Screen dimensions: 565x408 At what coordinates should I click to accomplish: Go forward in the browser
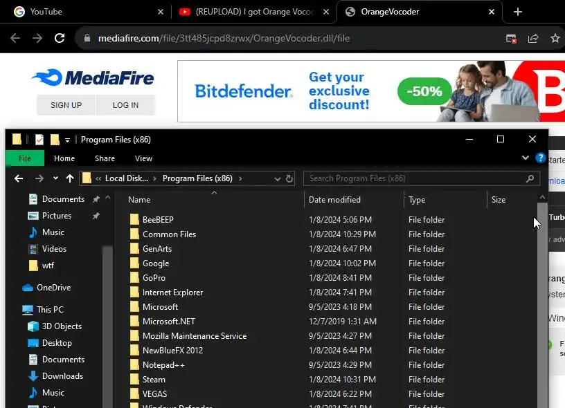click(x=37, y=38)
